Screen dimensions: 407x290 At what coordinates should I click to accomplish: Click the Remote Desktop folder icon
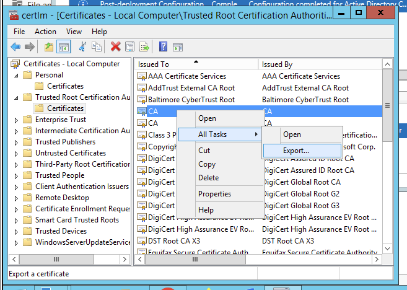27,198
